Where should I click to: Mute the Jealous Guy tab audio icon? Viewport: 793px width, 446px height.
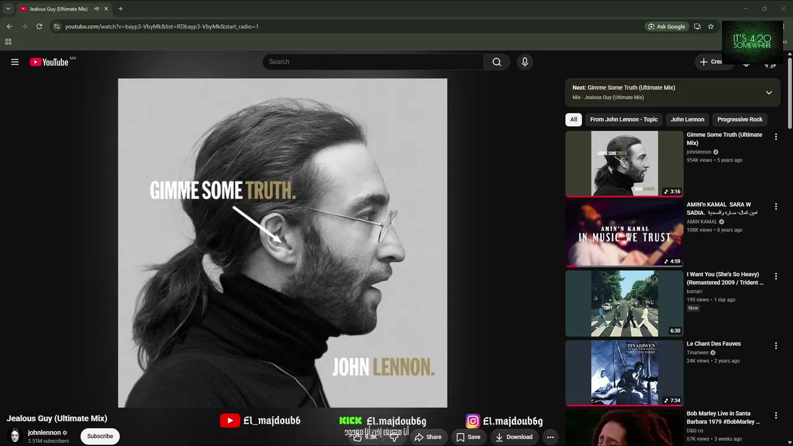point(96,9)
